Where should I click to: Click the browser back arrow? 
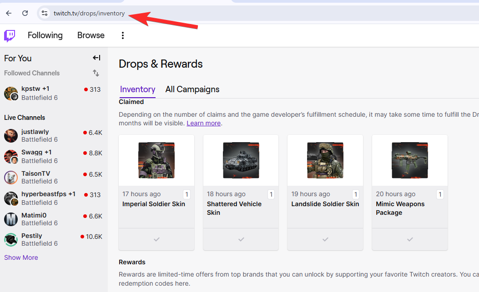9,13
